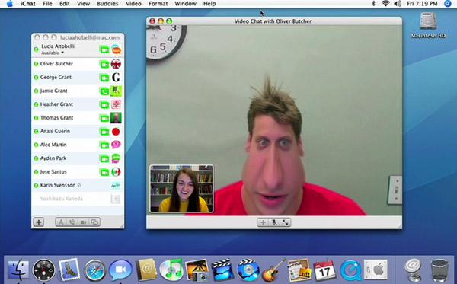Open the Apple menu
The height and width of the screenshot is (284, 457).
(x=10, y=4)
